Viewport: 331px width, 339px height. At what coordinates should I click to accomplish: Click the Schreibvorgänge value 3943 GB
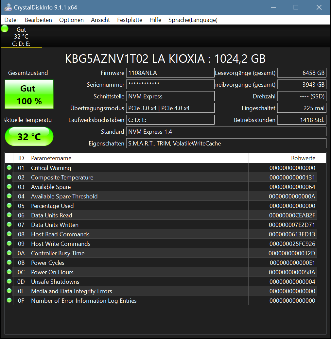click(x=302, y=85)
